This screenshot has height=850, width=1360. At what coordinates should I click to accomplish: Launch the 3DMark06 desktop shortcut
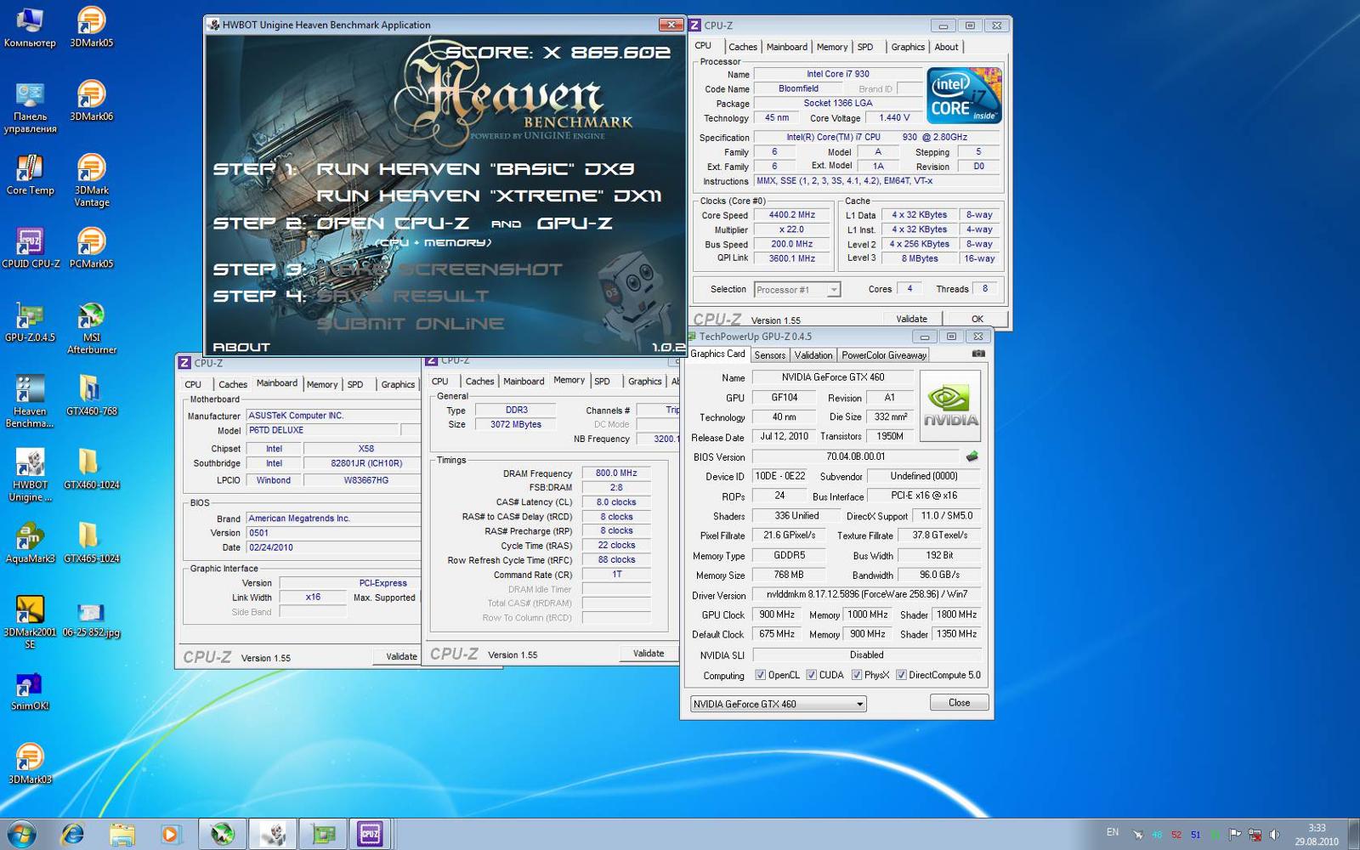(91, 101)
